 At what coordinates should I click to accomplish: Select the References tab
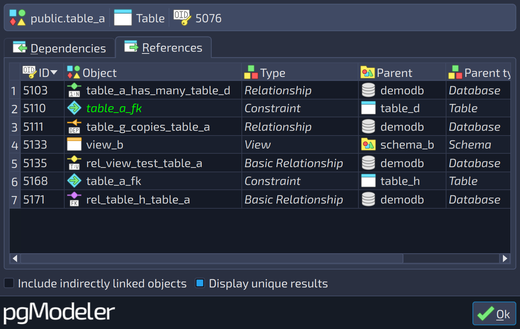[x=163, y=47]
